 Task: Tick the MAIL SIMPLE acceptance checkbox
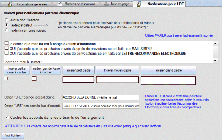click(x=6, y=48)
